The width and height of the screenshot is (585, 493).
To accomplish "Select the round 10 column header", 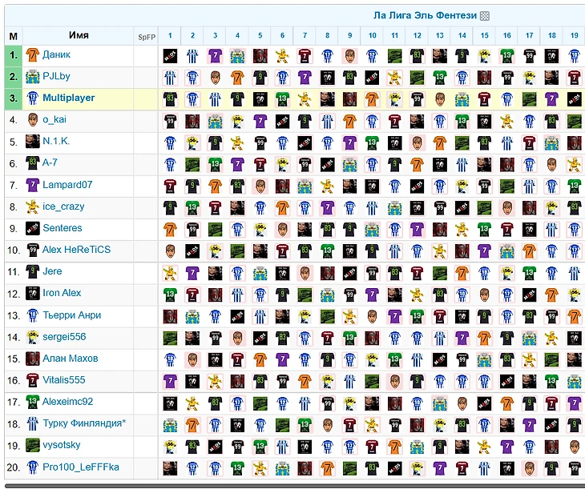I will coord(373,36).
